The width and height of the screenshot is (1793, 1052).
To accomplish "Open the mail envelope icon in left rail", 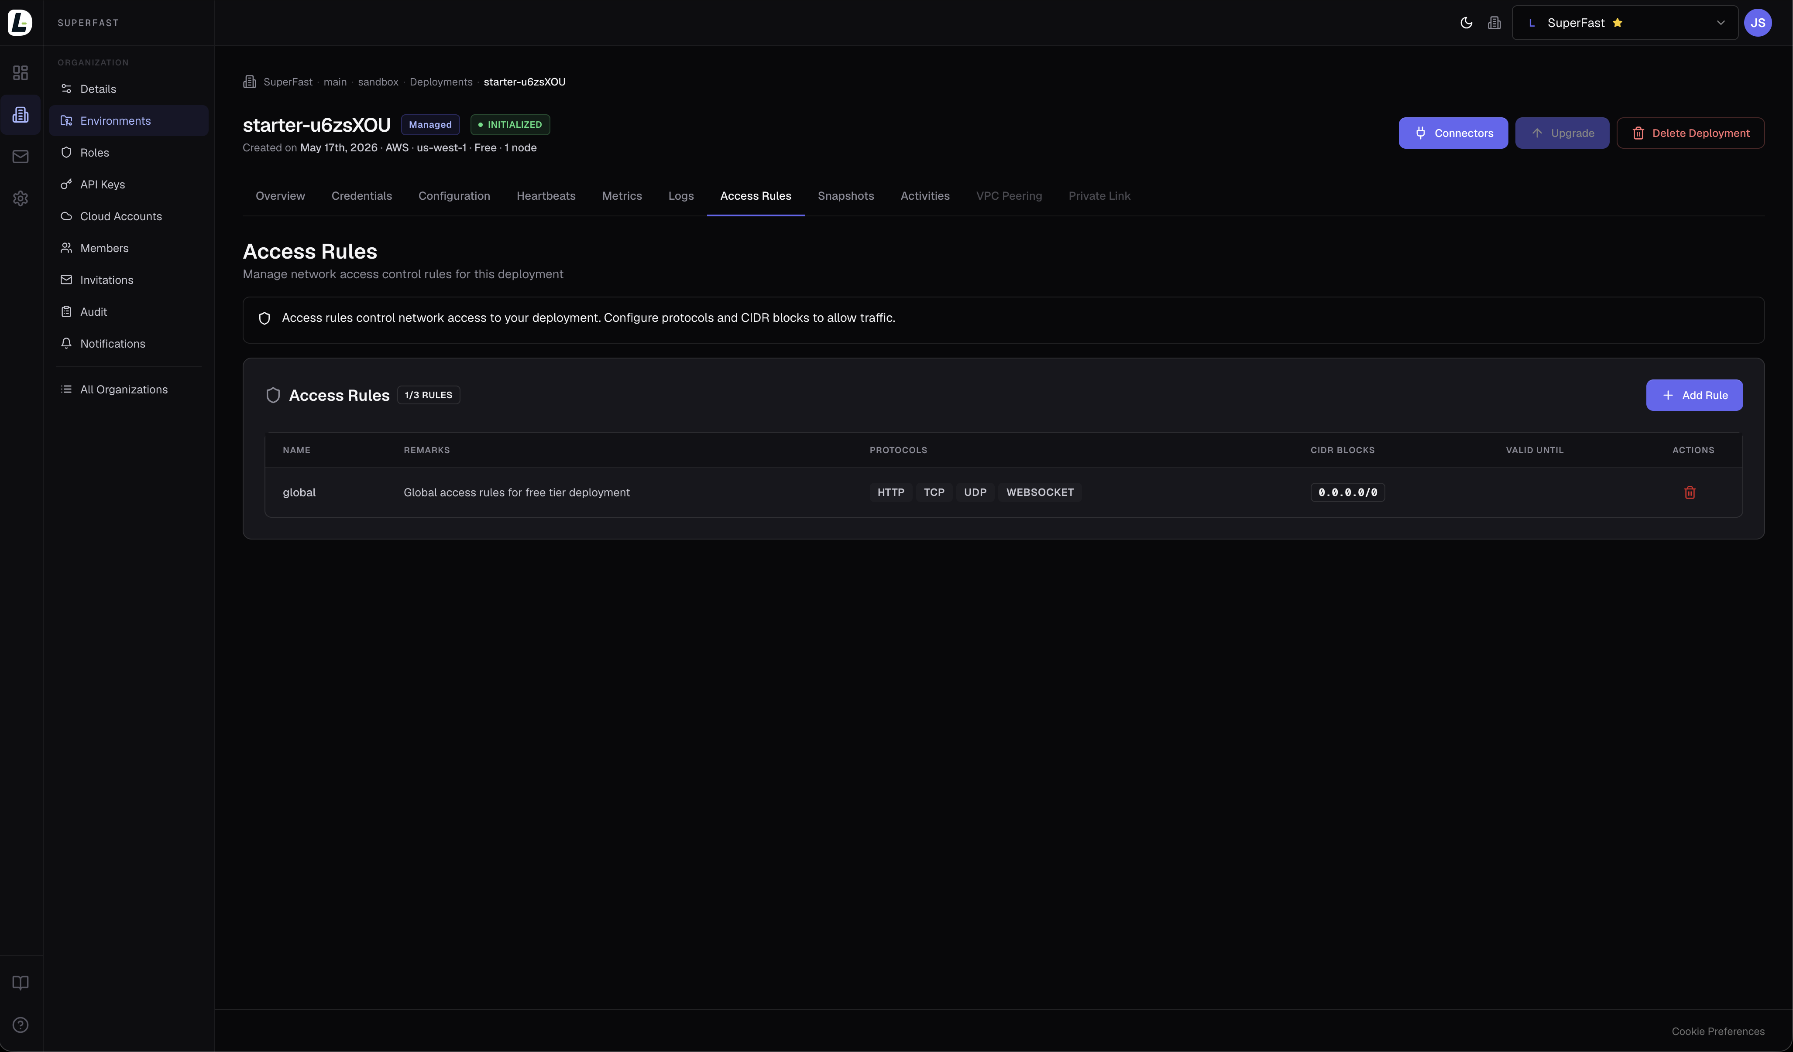I will click(21, 157).
